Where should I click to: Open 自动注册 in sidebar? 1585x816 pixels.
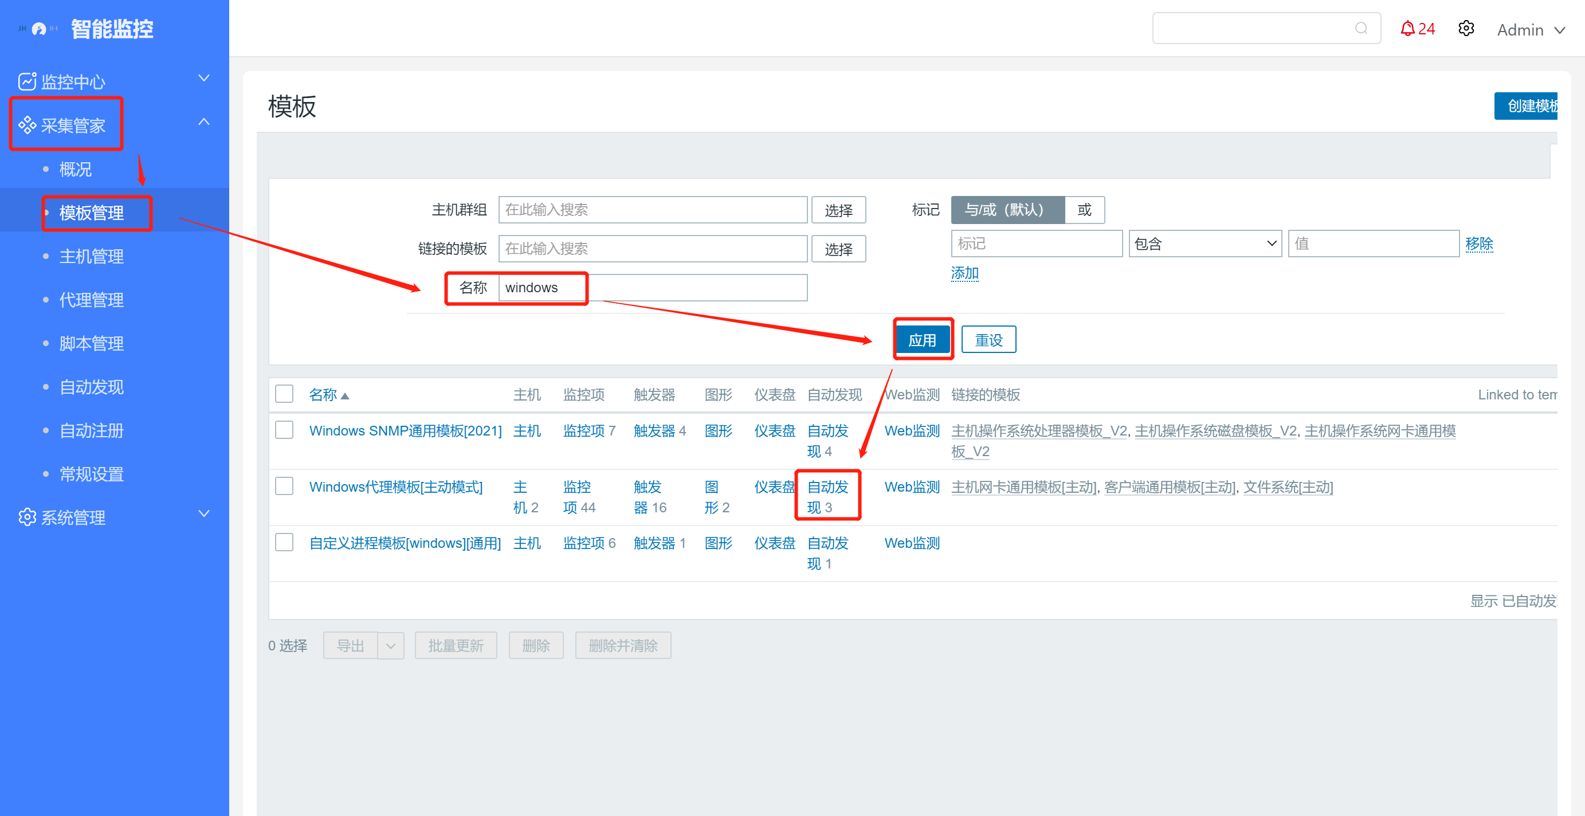point(91,430)
